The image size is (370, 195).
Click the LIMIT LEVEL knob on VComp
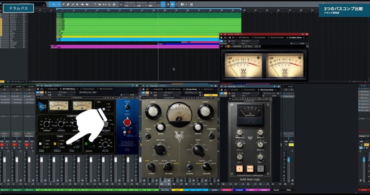[x=160, y=149]
